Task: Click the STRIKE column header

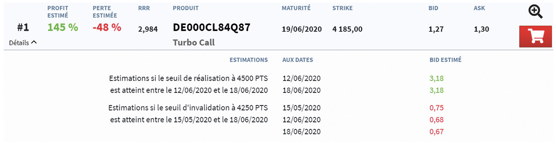Action: click(342, 8)
